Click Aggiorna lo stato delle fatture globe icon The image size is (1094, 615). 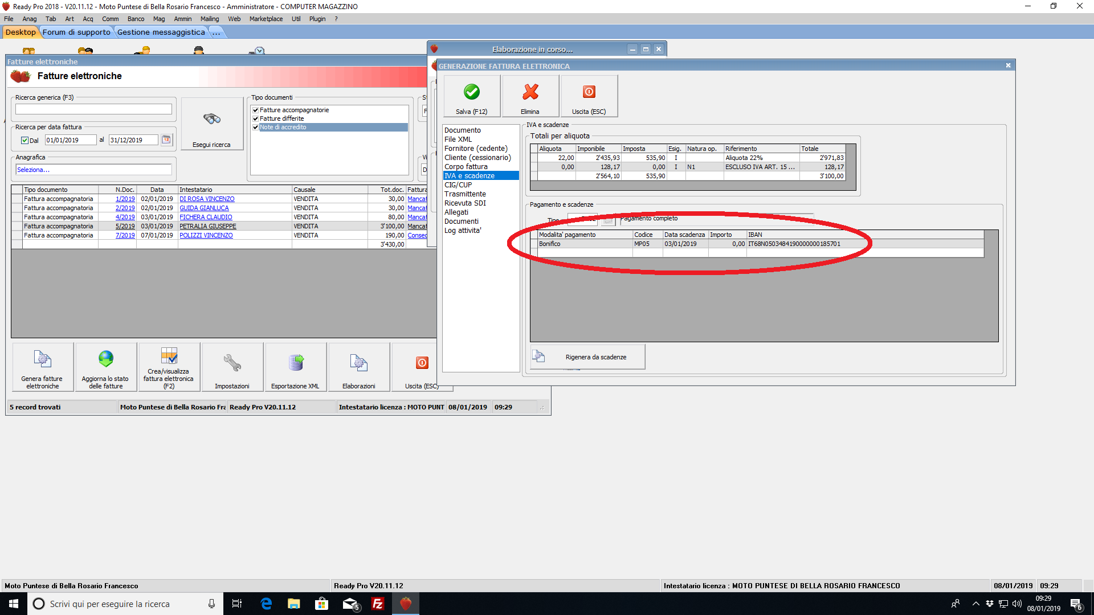106,359
